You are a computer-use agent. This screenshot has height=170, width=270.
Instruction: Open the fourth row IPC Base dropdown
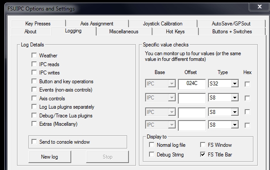coord(160,125)
